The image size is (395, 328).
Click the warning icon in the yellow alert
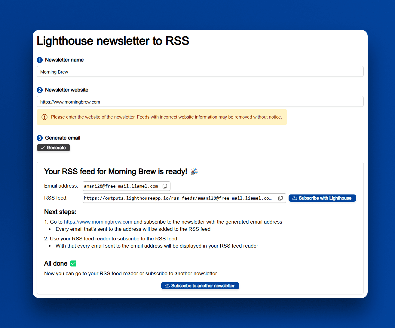pos(44,117)
